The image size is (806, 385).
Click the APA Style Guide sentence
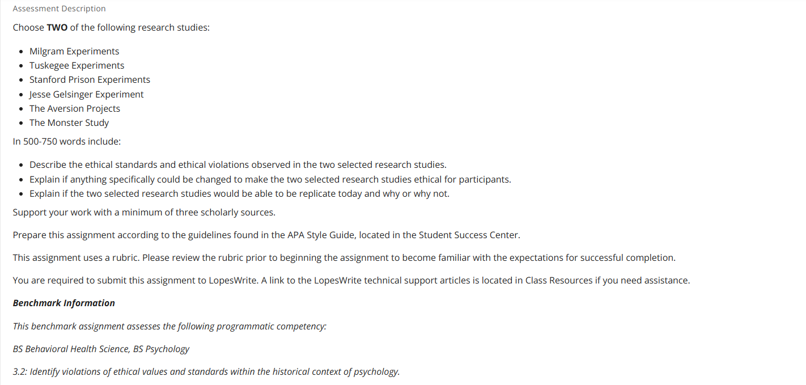pyautogui.click(x=266, y=235)
